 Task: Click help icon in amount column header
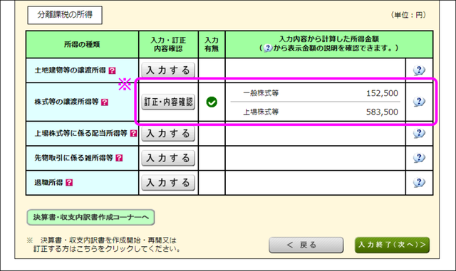pos(268,48)
